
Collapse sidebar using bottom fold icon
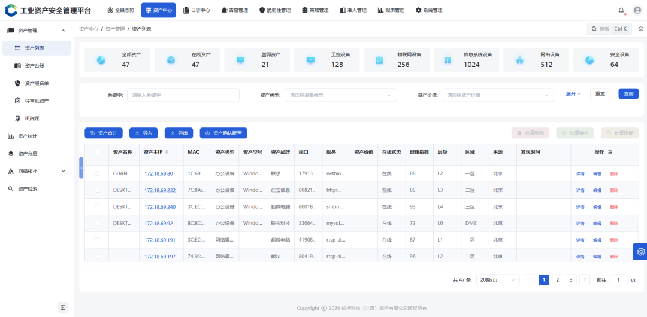point(63,307)
